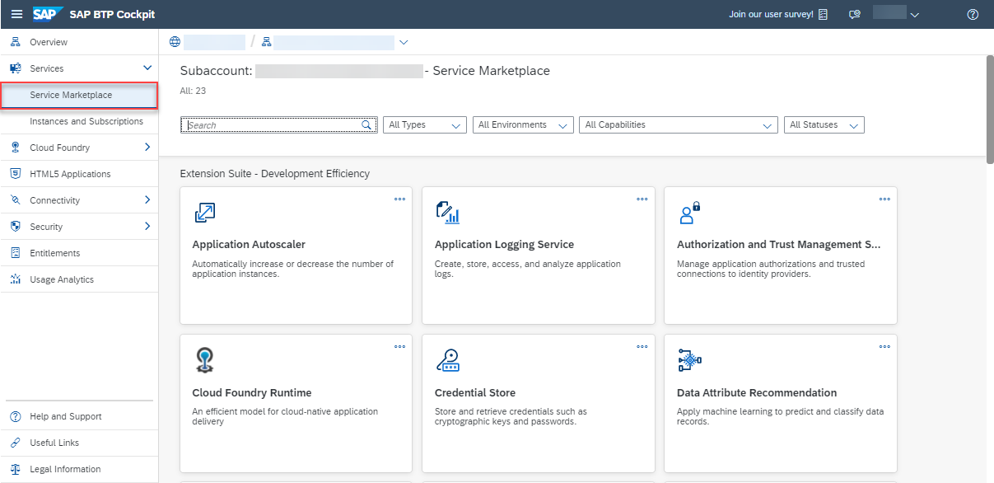Collapse the Services section chevron
Image resolution: width=994 pixels, height=483 pixels.
pyautogui.click(x=147, y=68)
